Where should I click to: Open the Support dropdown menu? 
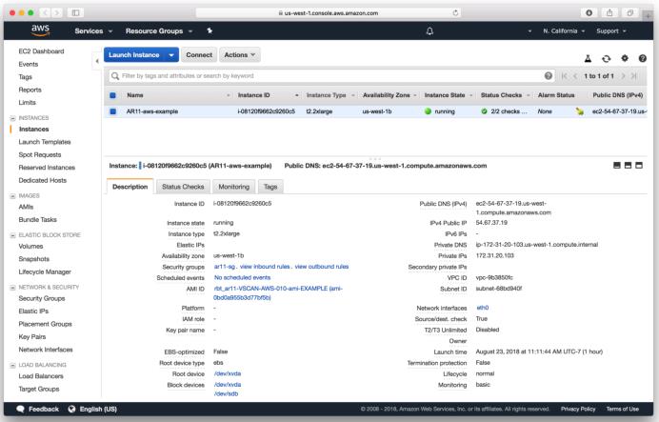[611, 31]
